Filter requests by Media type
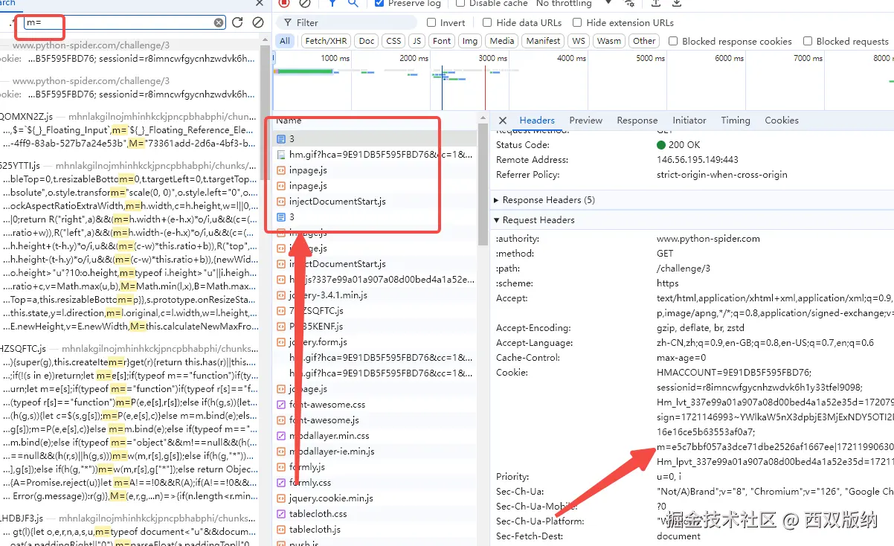894x546 pixels. point(502,41)
